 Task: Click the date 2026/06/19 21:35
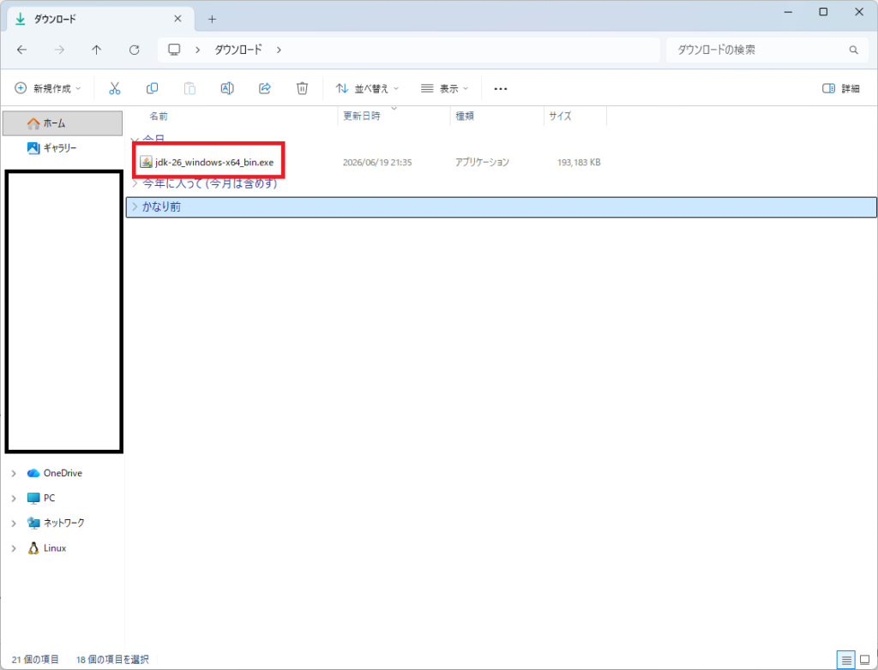377,162
